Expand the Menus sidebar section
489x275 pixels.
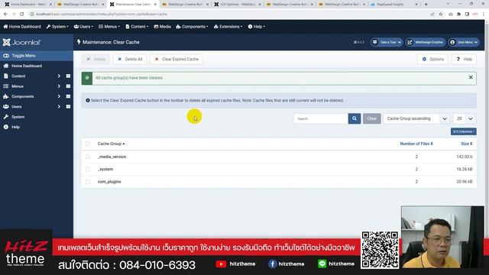click(x=59, y=86)
